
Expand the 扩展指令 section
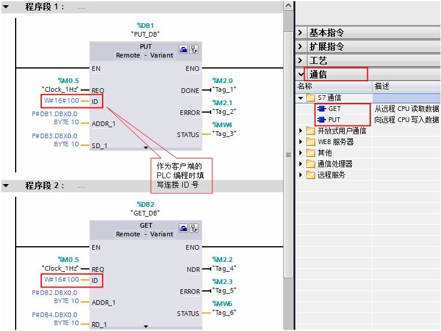[x=300, y=46]
